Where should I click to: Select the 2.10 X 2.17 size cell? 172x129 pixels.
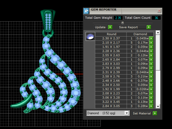pos(111,43)
